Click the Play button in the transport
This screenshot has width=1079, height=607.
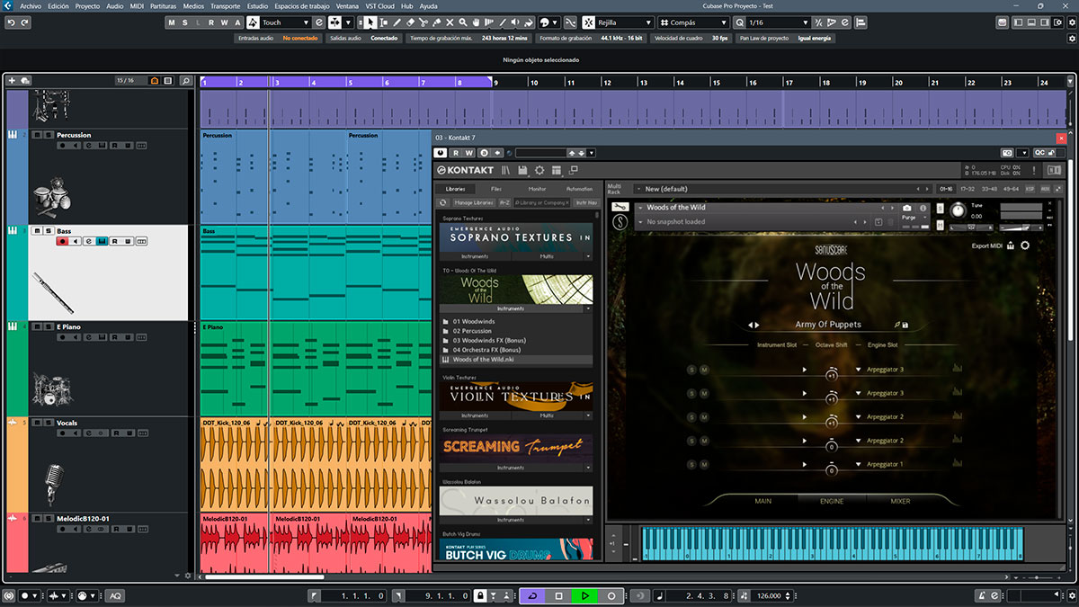pos(584,595)
